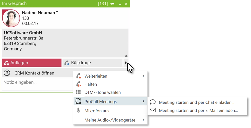This screenshot has height=128, width=251.
Task: Click the red hang-up phone icon
Action: [6, 63]
